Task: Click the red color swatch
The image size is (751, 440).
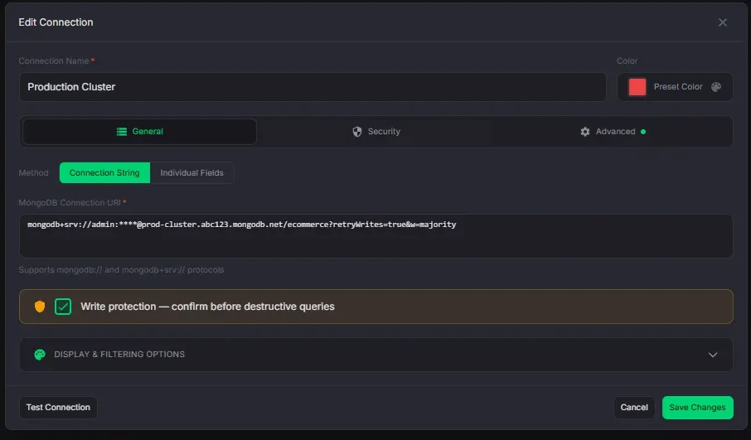Action: [637, 87]
